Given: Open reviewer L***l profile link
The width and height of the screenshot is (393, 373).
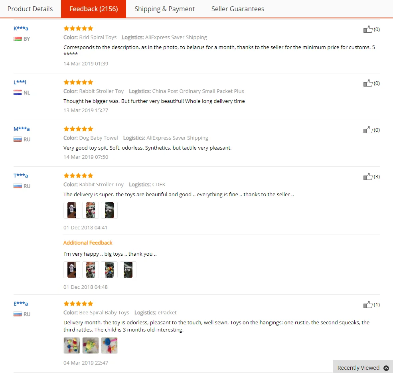Looking at the screenshot, I should pyautogui.click(x=20, y=82).
